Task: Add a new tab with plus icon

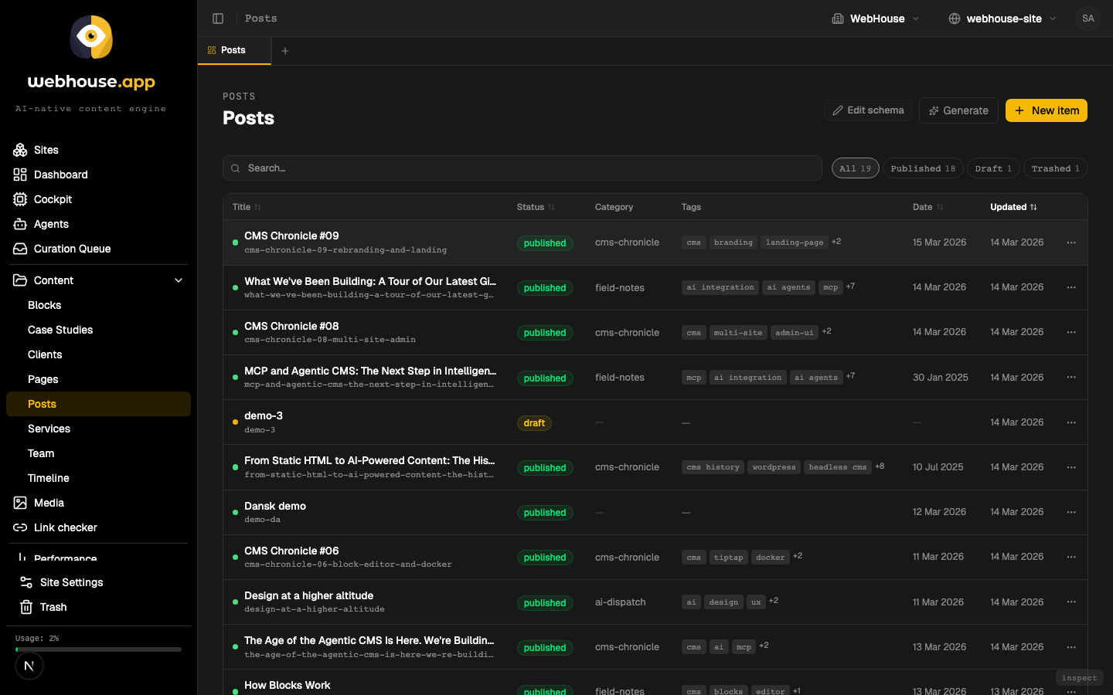Action: (285, 51)
